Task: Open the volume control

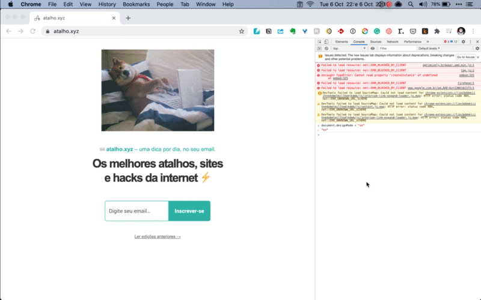Action: pos(423,4)
